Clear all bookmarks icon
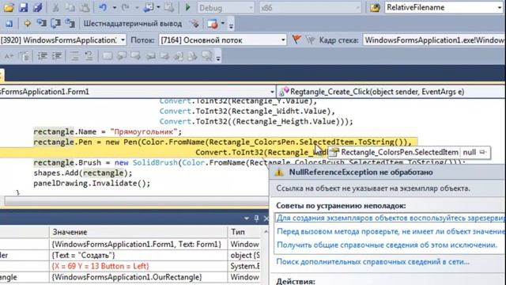Screen dimensions: 506x285 tap(207, 56)
